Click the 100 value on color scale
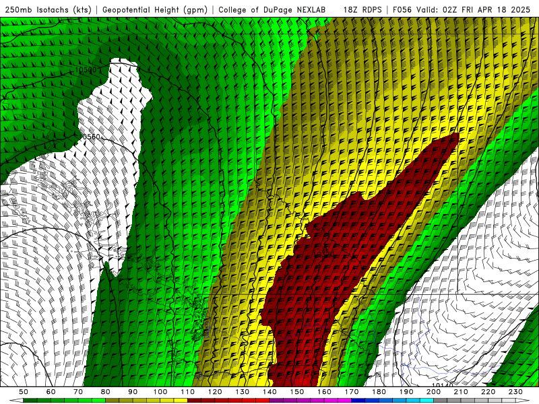Image resolution: width=539 pixels, height=404 pixels. point(160,392)
